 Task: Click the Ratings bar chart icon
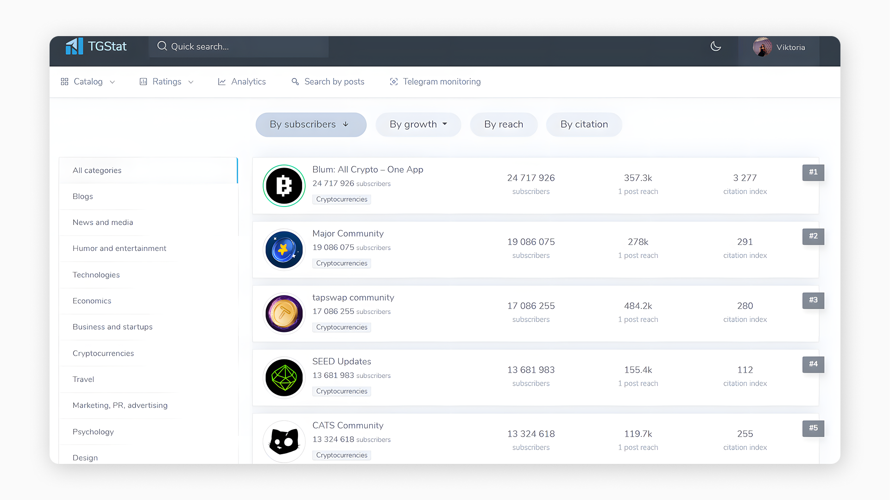click(143, 81)
